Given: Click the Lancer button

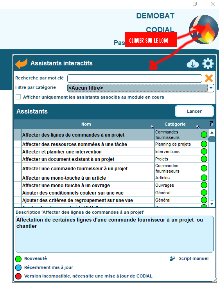Looking at the screenshot, I should (194, 111).
